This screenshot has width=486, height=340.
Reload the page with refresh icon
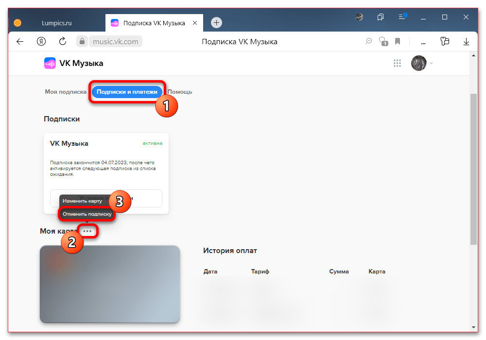[x=62, y=42]
